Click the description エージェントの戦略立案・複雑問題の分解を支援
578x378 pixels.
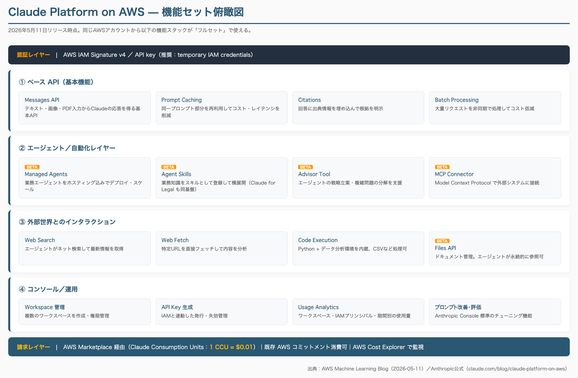(x=350, y=183)
